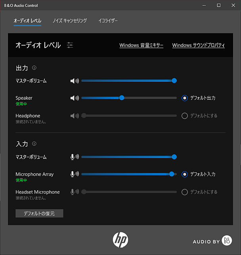Click the Headphone volume slider
Screen dimensions: 241x255
click(x=129, y=116)
